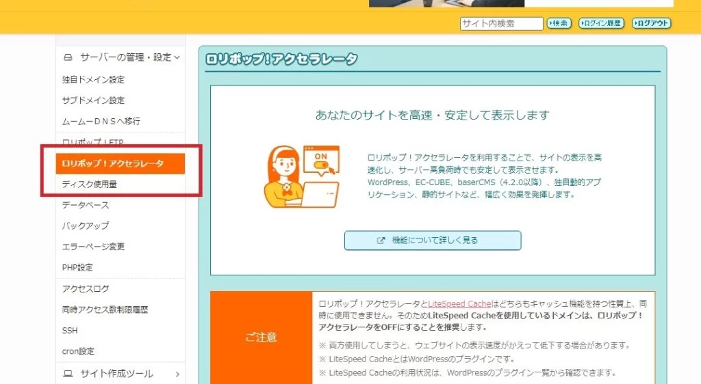Viewport: 701px width, 384px height.
Task: Click the あなたのサイトを高速・安定して表示します headline
Action: (x=433, y=115)
